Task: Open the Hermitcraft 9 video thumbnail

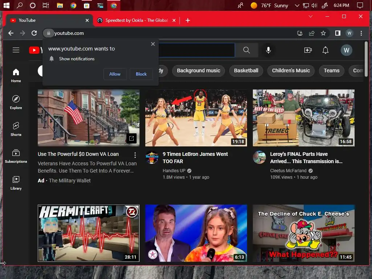Action: click(89, 233)
